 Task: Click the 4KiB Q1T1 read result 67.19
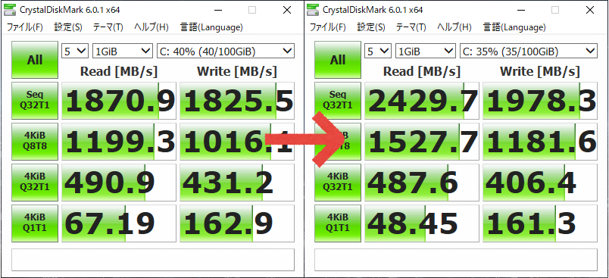pyautogui.click(x=119, y=223)
